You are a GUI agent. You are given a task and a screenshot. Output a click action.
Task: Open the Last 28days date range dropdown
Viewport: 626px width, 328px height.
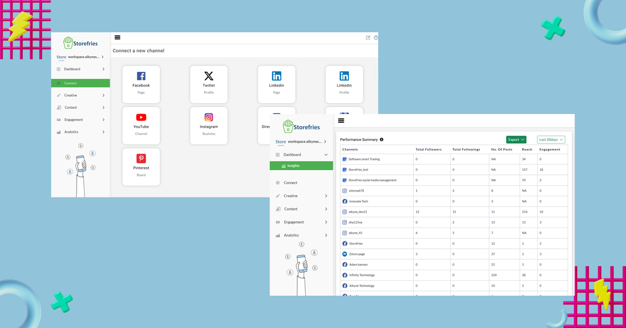point(551,140)
